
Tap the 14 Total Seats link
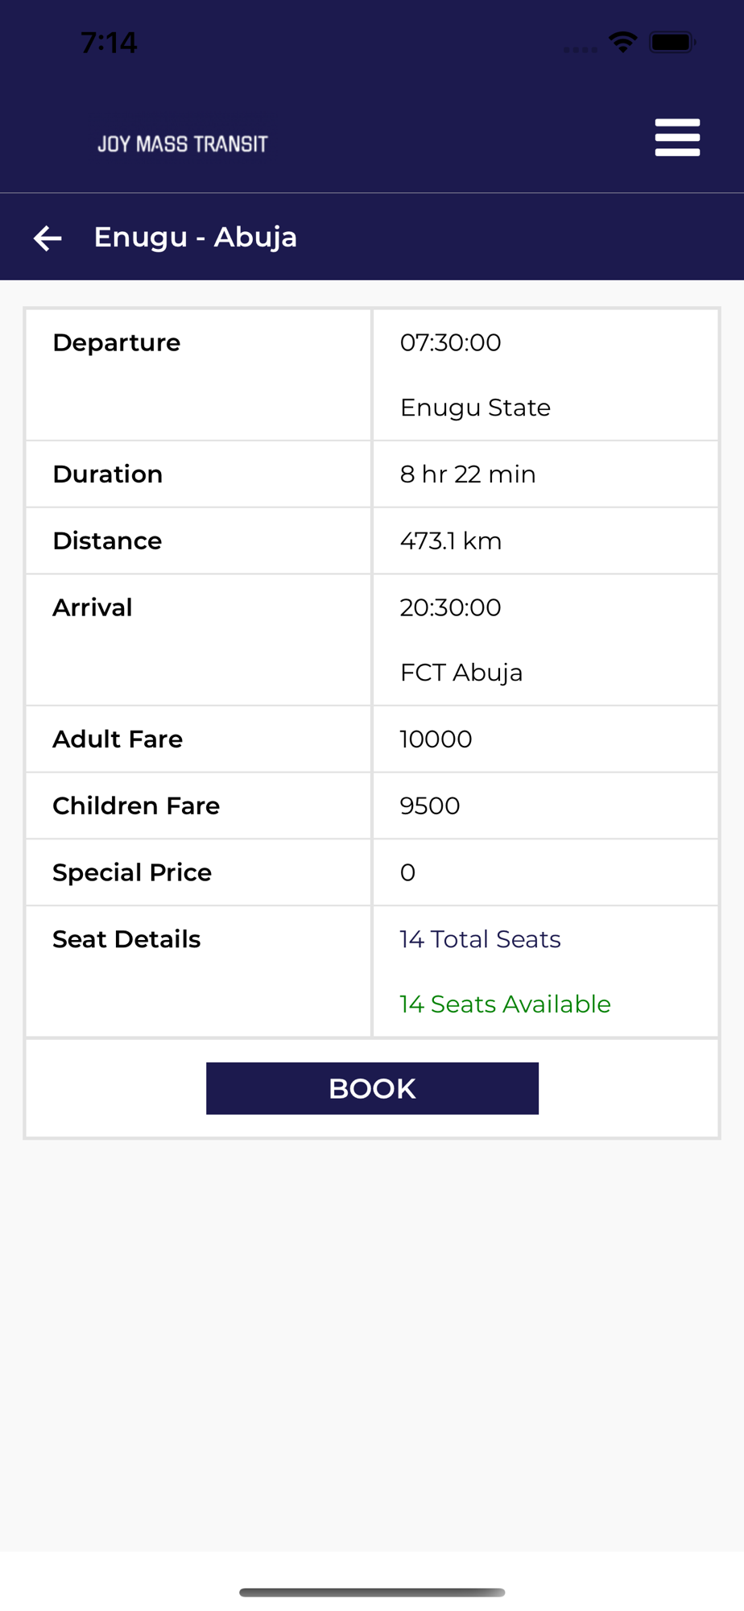[480, 939]
